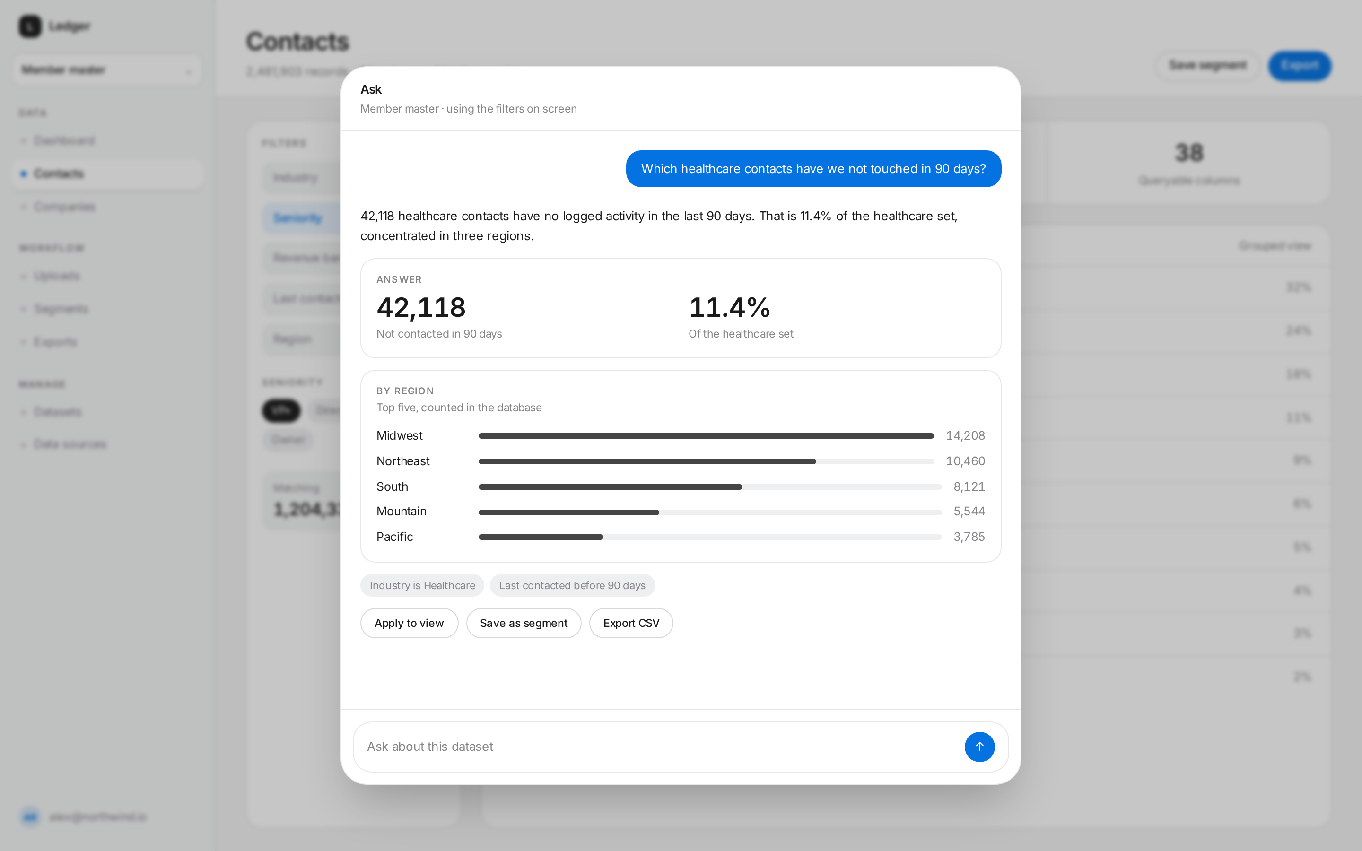The image size is (1362, 851).
Task: Open Contacts in the sidebar
Action: (x=107, y=174)
